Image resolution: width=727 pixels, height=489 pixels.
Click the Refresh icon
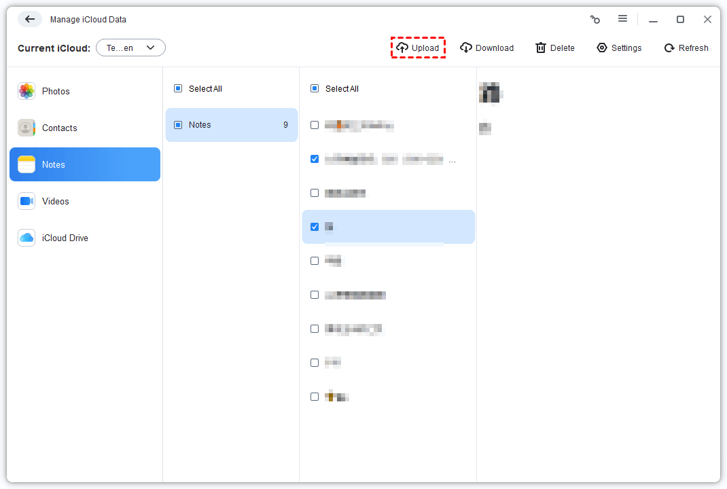click(669, 48)
